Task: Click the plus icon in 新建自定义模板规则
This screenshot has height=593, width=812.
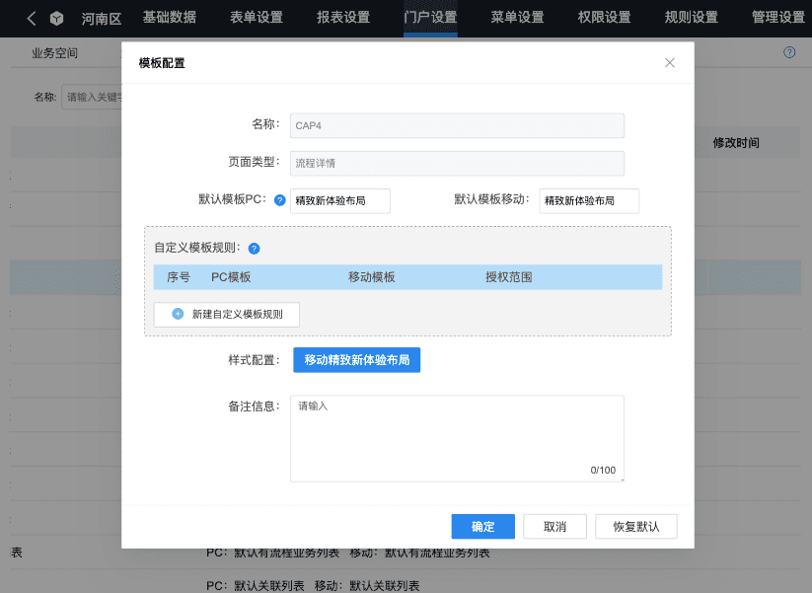Action: pos(178,314)
